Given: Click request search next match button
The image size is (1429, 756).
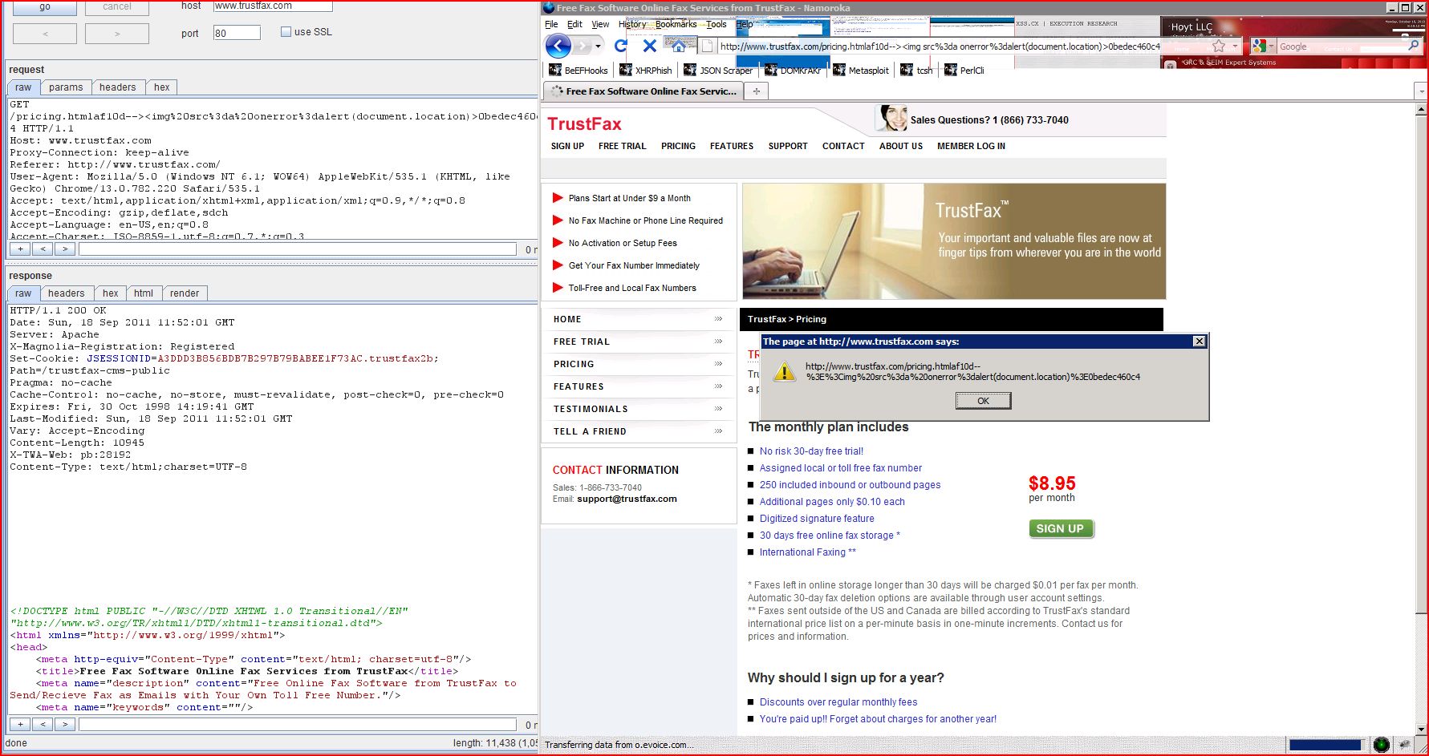Looking at the screenshot, I should pos(65,249).
